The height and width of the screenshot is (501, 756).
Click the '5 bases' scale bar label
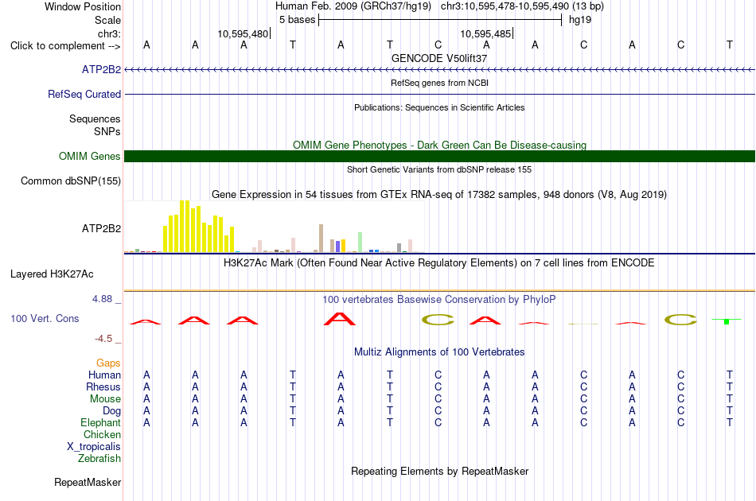[297, 20]
